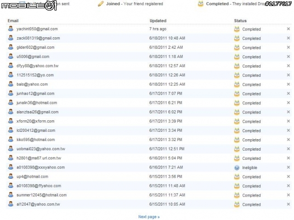Delete the balo@yahoo.com referral row
294x220 pixels.
pyautogui.click(x=288, y=84)
